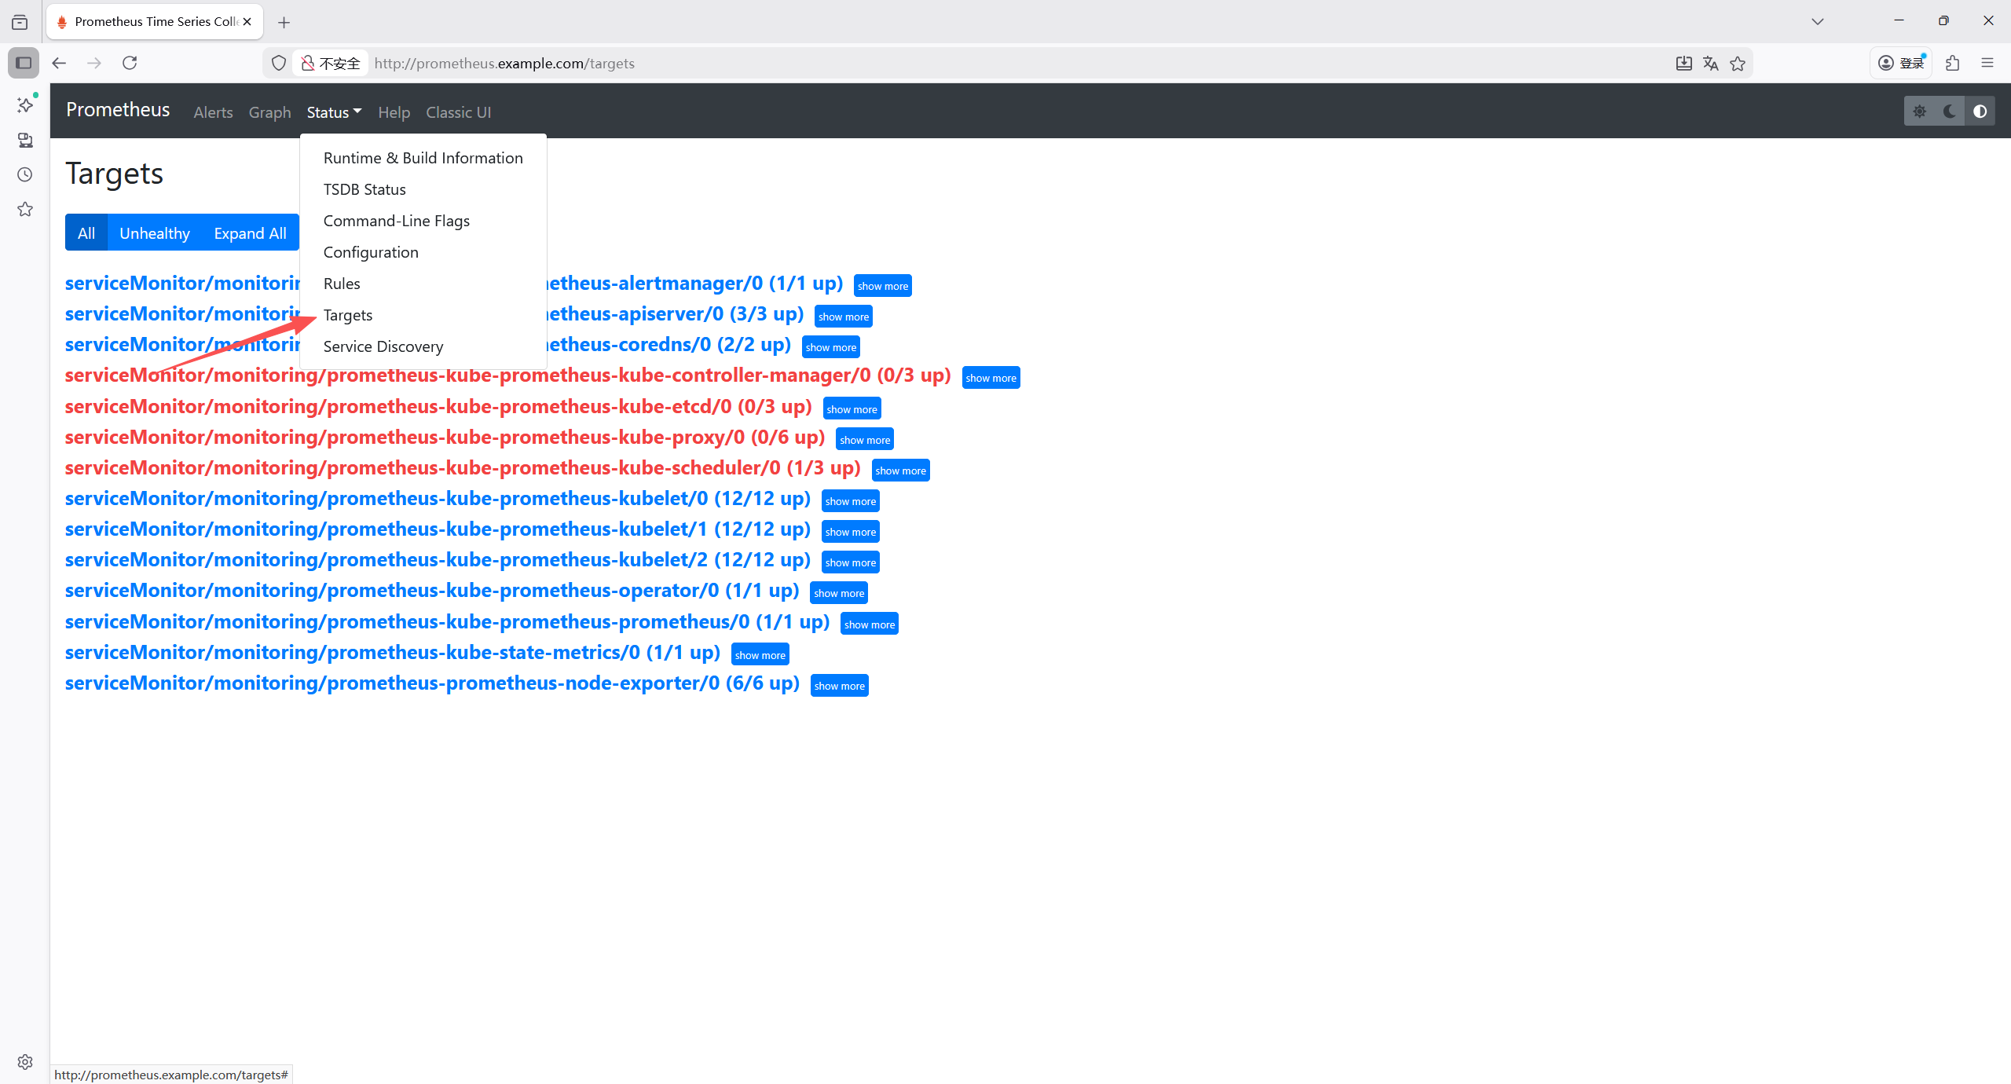Click the browser reload icon
The width and height of the screenshot is (2011, 1084).
click(130, 63)
